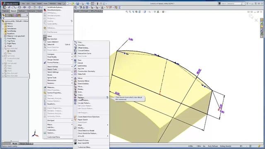Click the Scale entities icon
Viewport: 265px width, 149px height.
coord(75,92)
